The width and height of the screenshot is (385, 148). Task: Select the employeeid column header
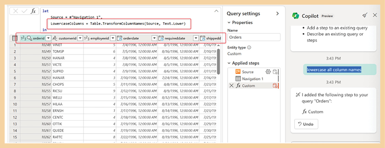click(x=100, y=38)
